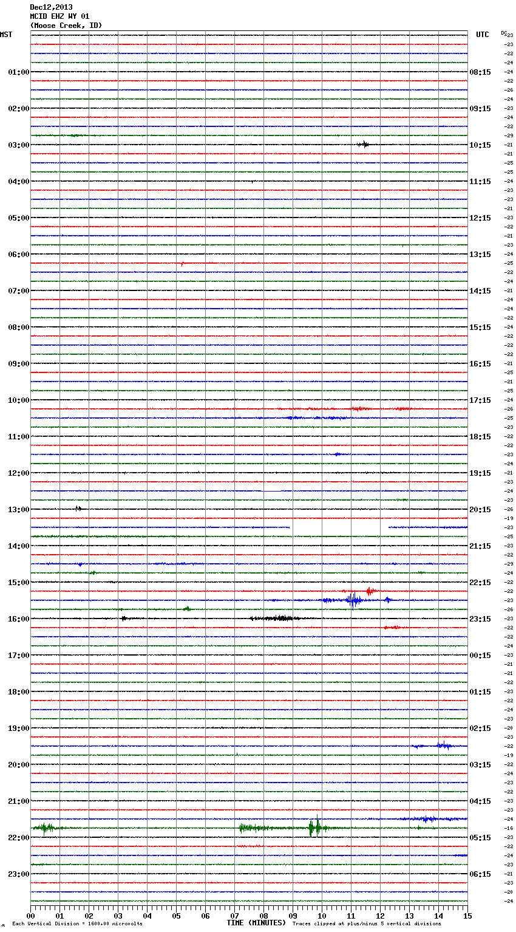516x932 pixels.
Task: Select the 07:00 MST row label
Action: (19, 291)
